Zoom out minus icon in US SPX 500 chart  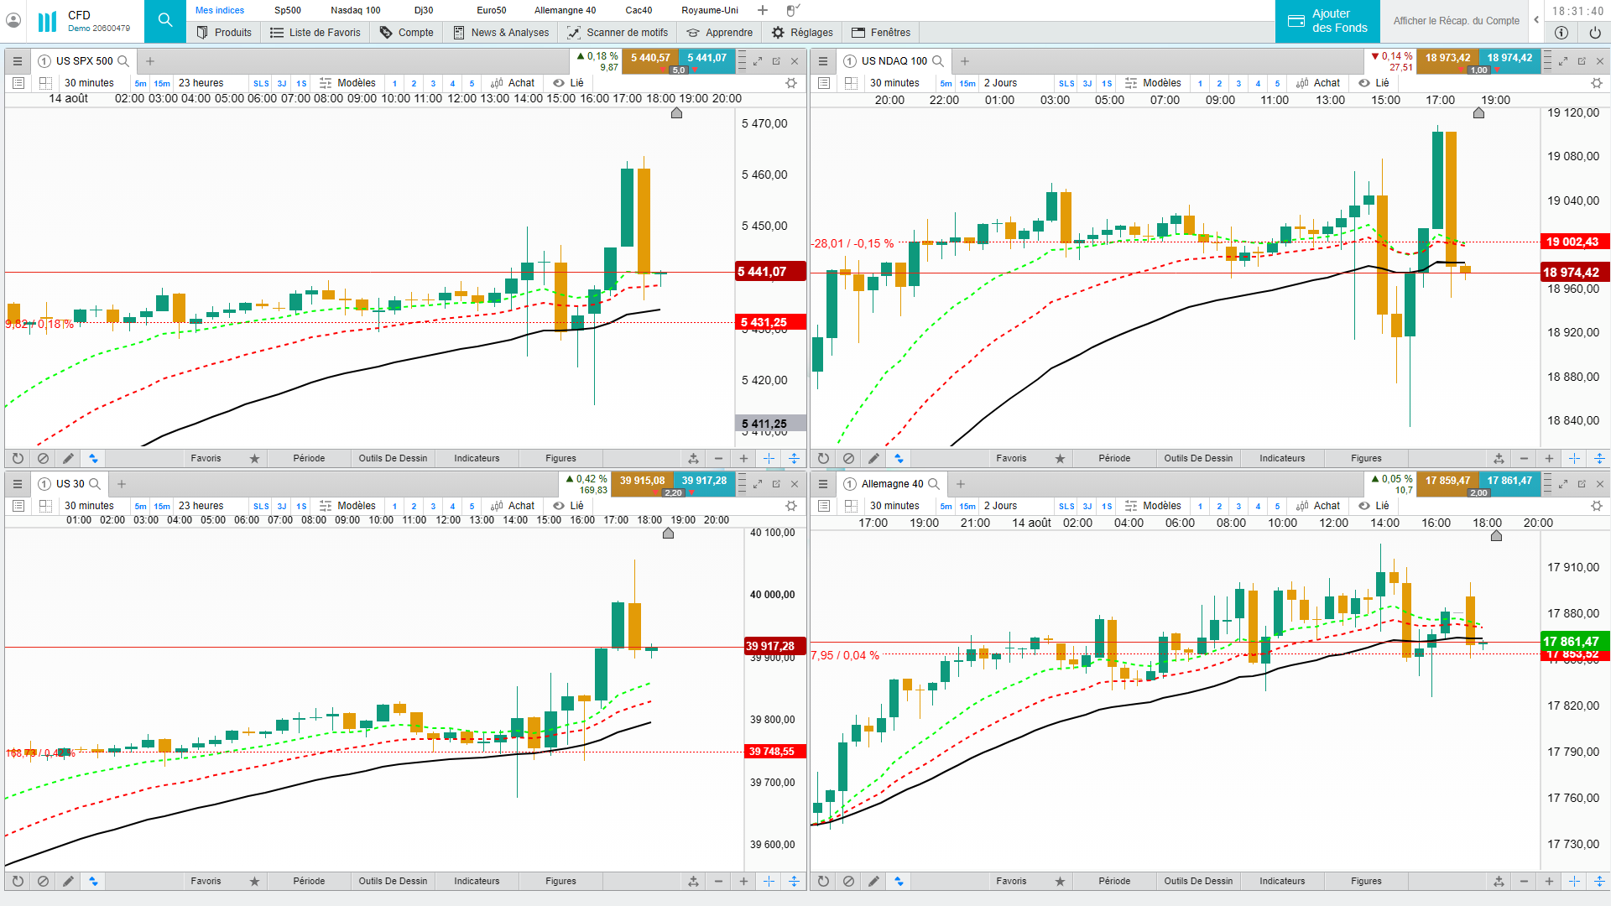(x=718, y=459)
